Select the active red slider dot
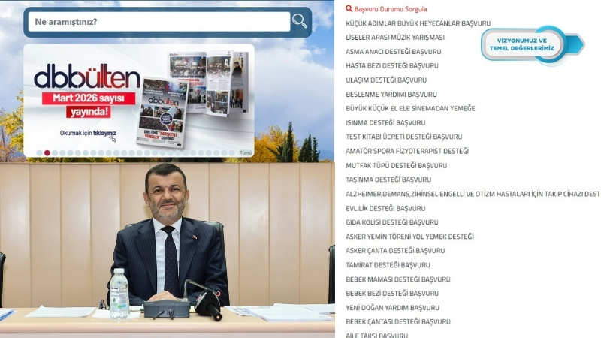Viewport: 601px width, 338px height. coord(47,153)
